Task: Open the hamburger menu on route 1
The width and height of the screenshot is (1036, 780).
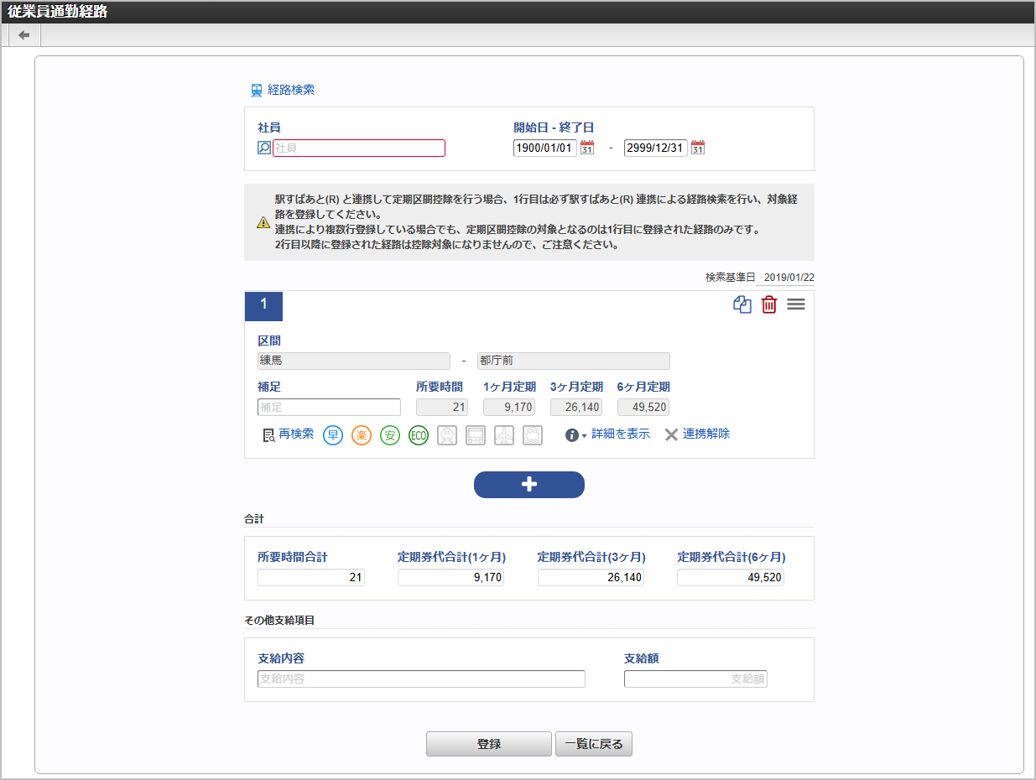Action: tap(795, 304)
